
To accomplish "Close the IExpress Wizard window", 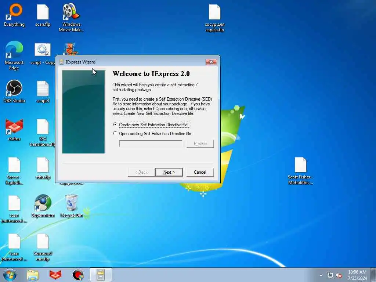I will (x=211, y=62).
